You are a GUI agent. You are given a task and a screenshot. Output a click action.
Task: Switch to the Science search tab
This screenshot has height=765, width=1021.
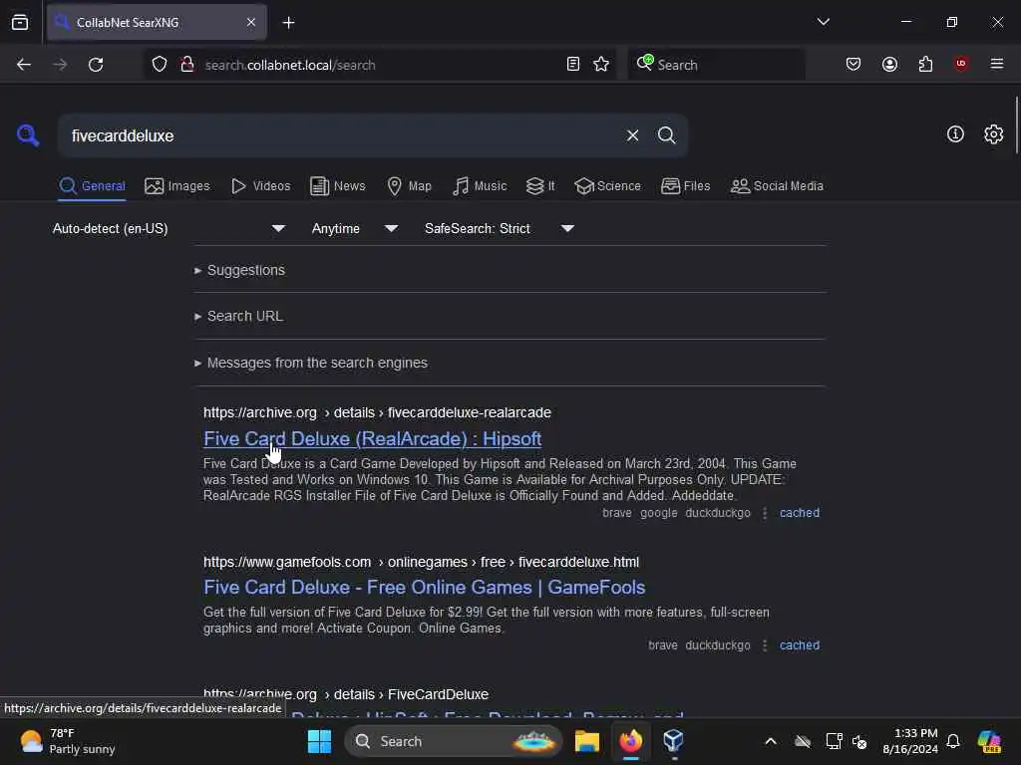click(x=607, y=186)
